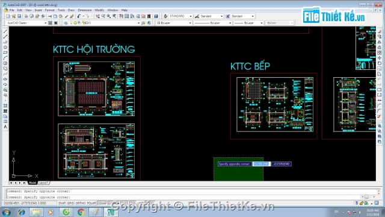Select the Arc draw tool
The image size is (385, 217).
pos(5,58)
